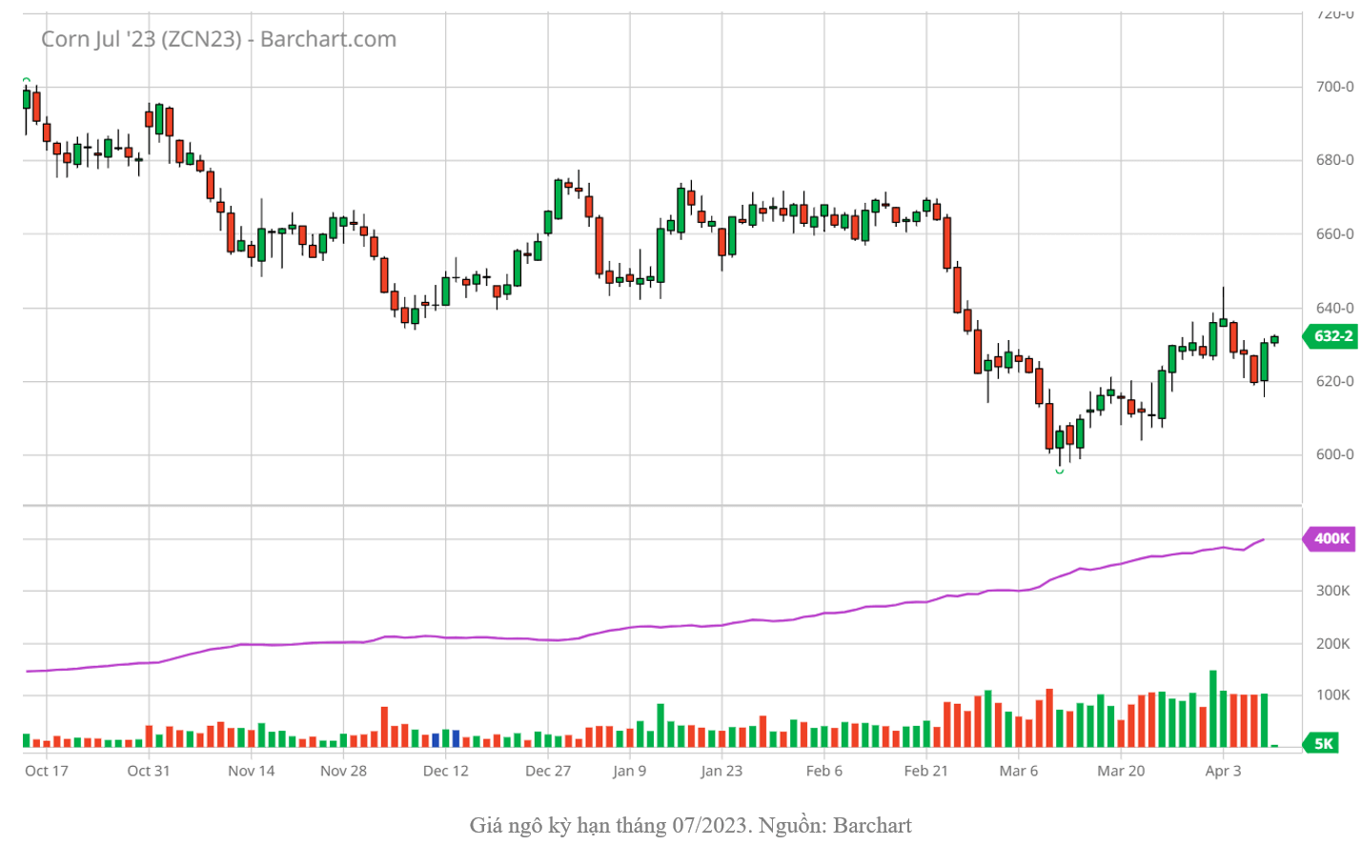The height and width of the screenshot is (845, 1361).
Task: Click the green 632-2 last price tag
Action: tap(1330, 336)
